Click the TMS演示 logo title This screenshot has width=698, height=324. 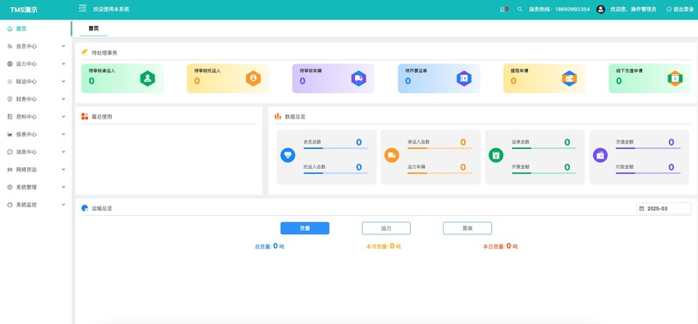point(24,10)
